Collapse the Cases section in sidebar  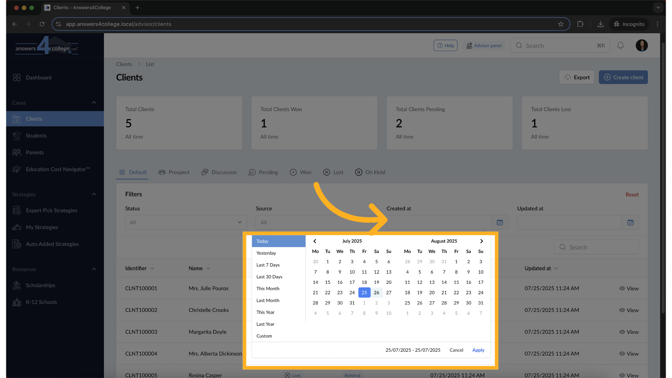[x=94, y=103]
